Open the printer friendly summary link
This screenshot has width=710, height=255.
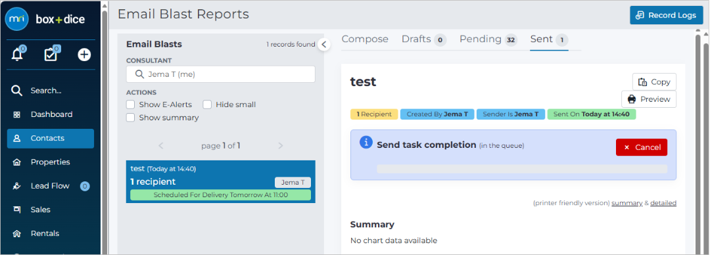click(x=627, y=203)
